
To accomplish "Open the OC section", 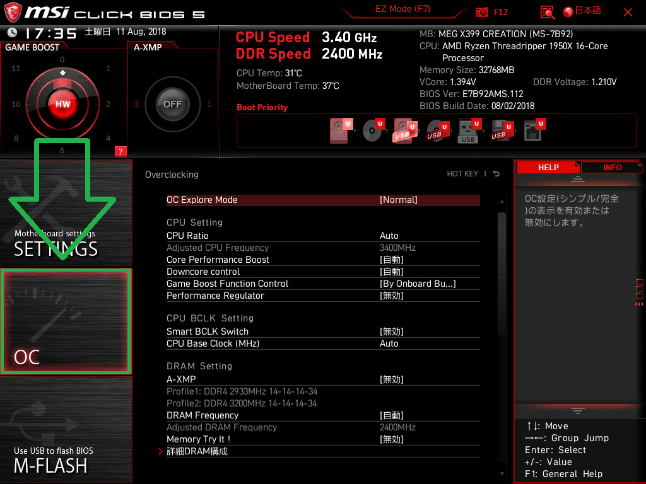I will pos(66,321).
